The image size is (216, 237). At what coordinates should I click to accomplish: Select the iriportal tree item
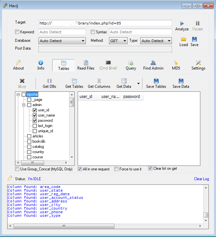point(32,94)
